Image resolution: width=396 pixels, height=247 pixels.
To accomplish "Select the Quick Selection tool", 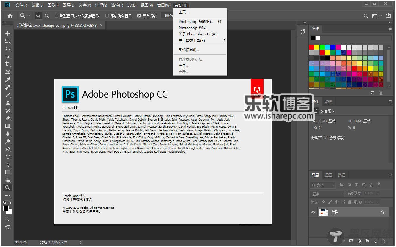I will click(8, 56).
